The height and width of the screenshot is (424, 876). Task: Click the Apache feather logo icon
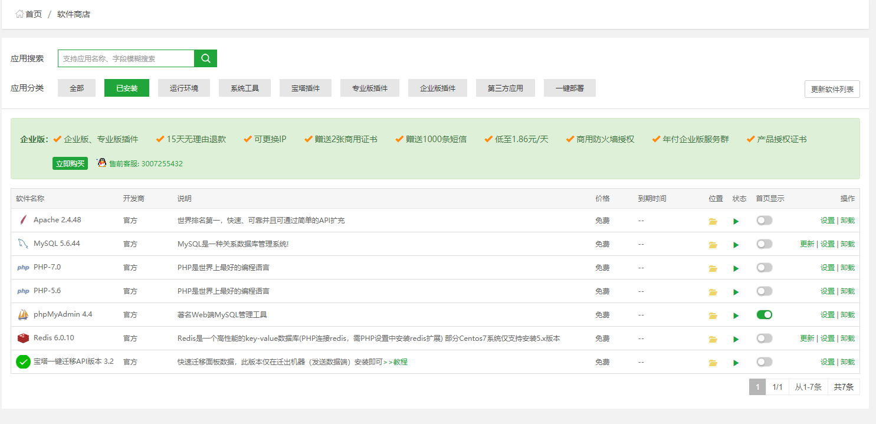pos(23,221)
